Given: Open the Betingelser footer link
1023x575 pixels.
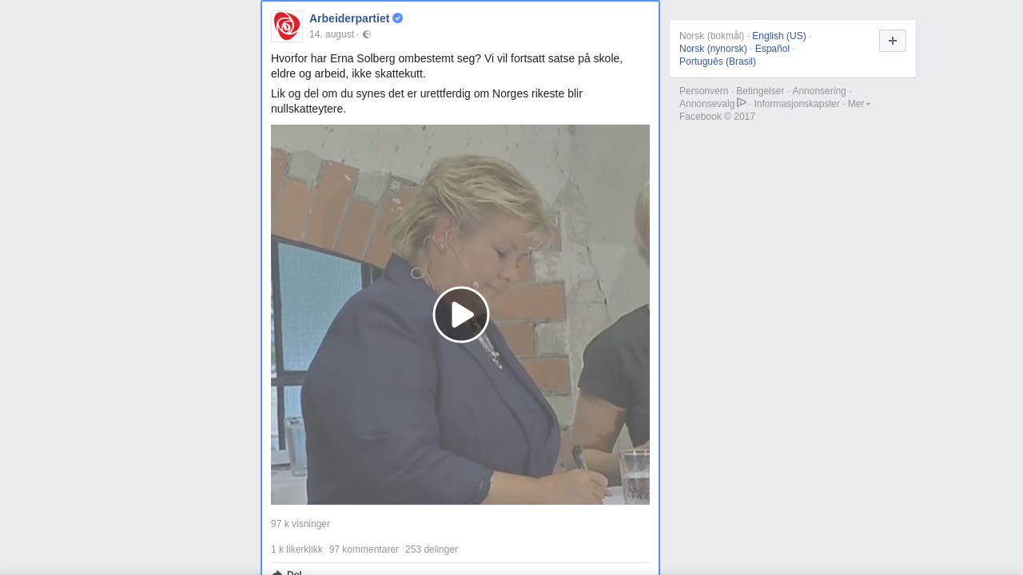Looking at the screenshot, I should (760, 91).
